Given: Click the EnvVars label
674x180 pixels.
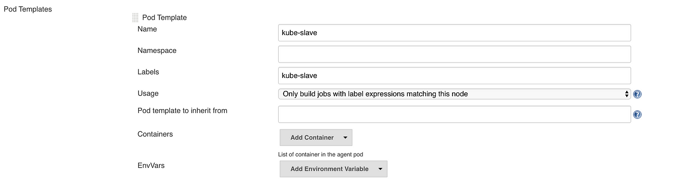Looking at the screenshot, I should (151, 166).
